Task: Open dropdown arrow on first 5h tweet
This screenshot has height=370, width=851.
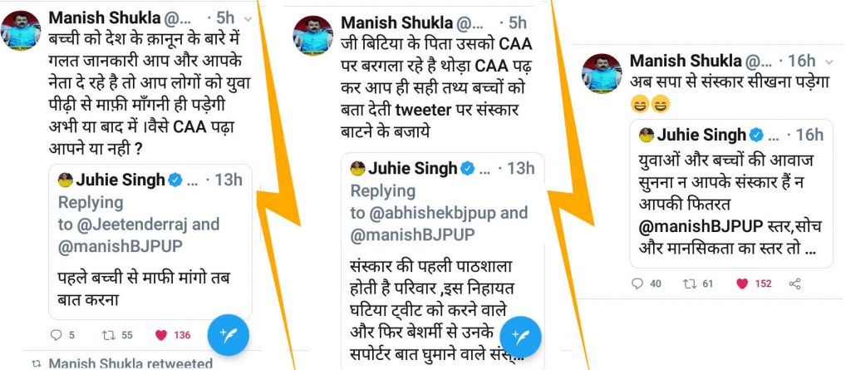Action: [x=248, y=19]
